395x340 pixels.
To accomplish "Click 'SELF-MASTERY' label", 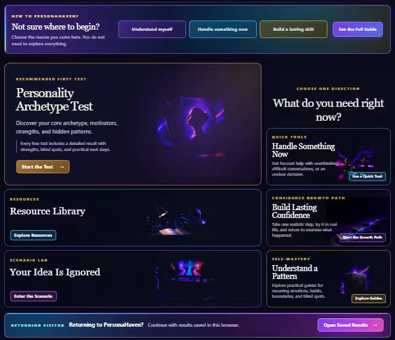I will pos(291,259).
